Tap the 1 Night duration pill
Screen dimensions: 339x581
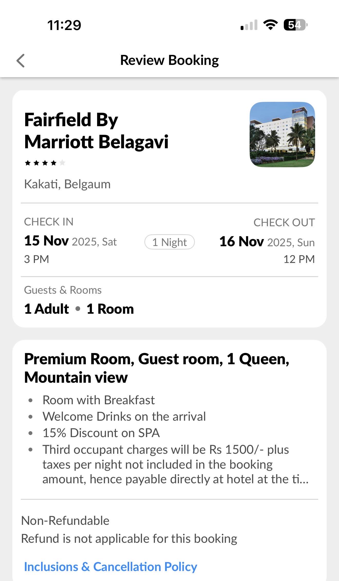(x=169, y=242)
